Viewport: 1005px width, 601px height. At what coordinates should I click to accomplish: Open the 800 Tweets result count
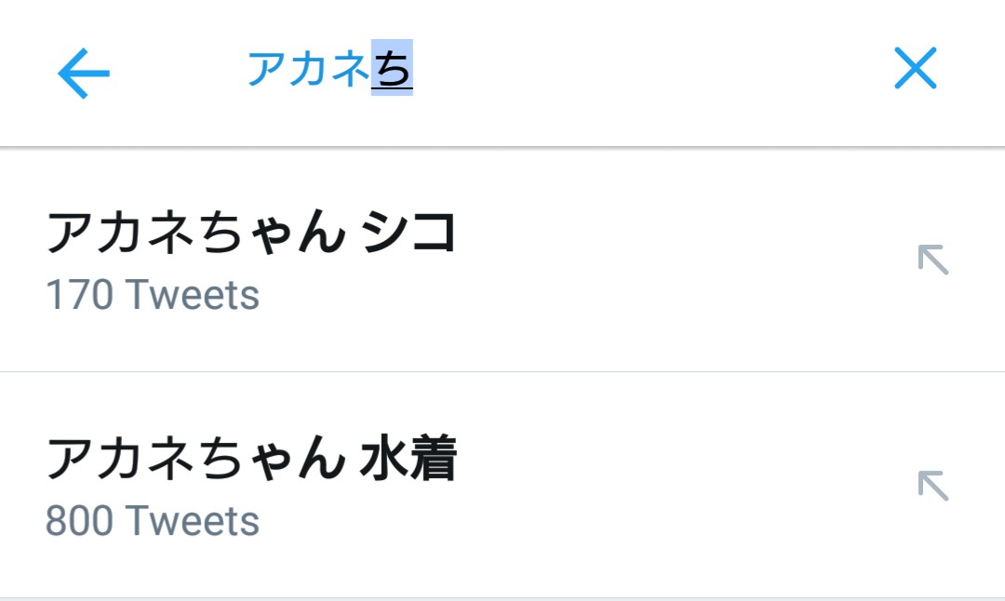click(x=153, y=521)
